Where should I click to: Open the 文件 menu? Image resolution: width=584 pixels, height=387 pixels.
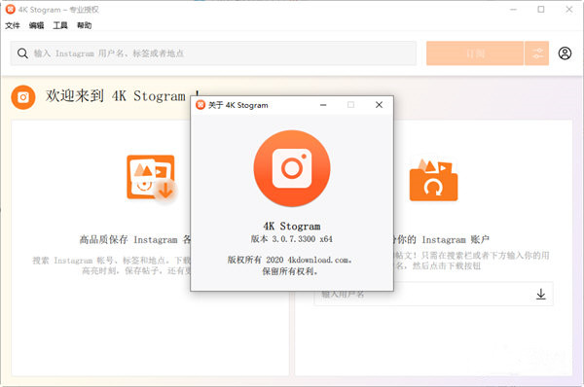point(13,25)
